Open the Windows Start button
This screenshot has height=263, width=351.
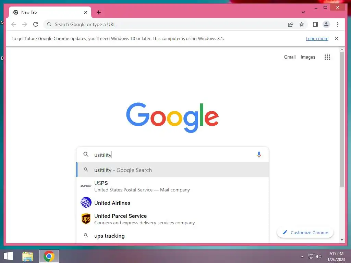8,256
